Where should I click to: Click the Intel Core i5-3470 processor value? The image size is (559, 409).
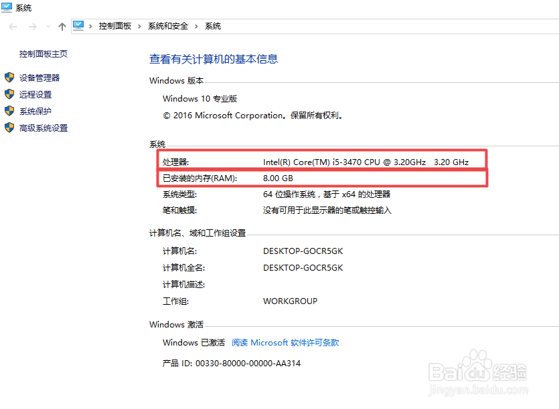(x=366, y=162)
